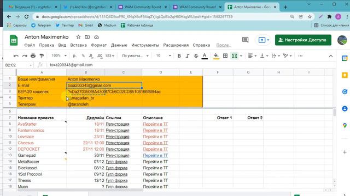The width and height of the screenshot is (350, 196).
Task: Open the Формат menu
Action: (x=98, y=45)
